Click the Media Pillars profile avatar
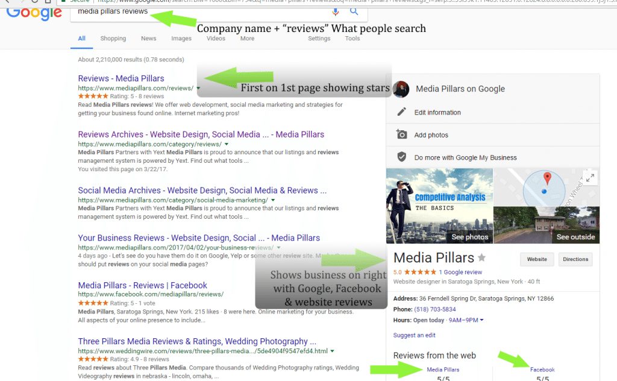The width and height of the screenshot is (617, 381). [401, 89]
